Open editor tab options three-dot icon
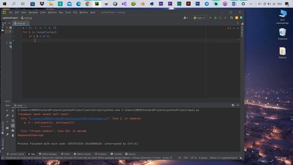The image size is (293, 165). pos(238,23)
